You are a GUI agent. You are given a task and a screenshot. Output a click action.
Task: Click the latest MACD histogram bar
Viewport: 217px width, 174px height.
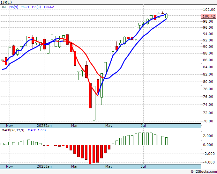click(167, 141)
